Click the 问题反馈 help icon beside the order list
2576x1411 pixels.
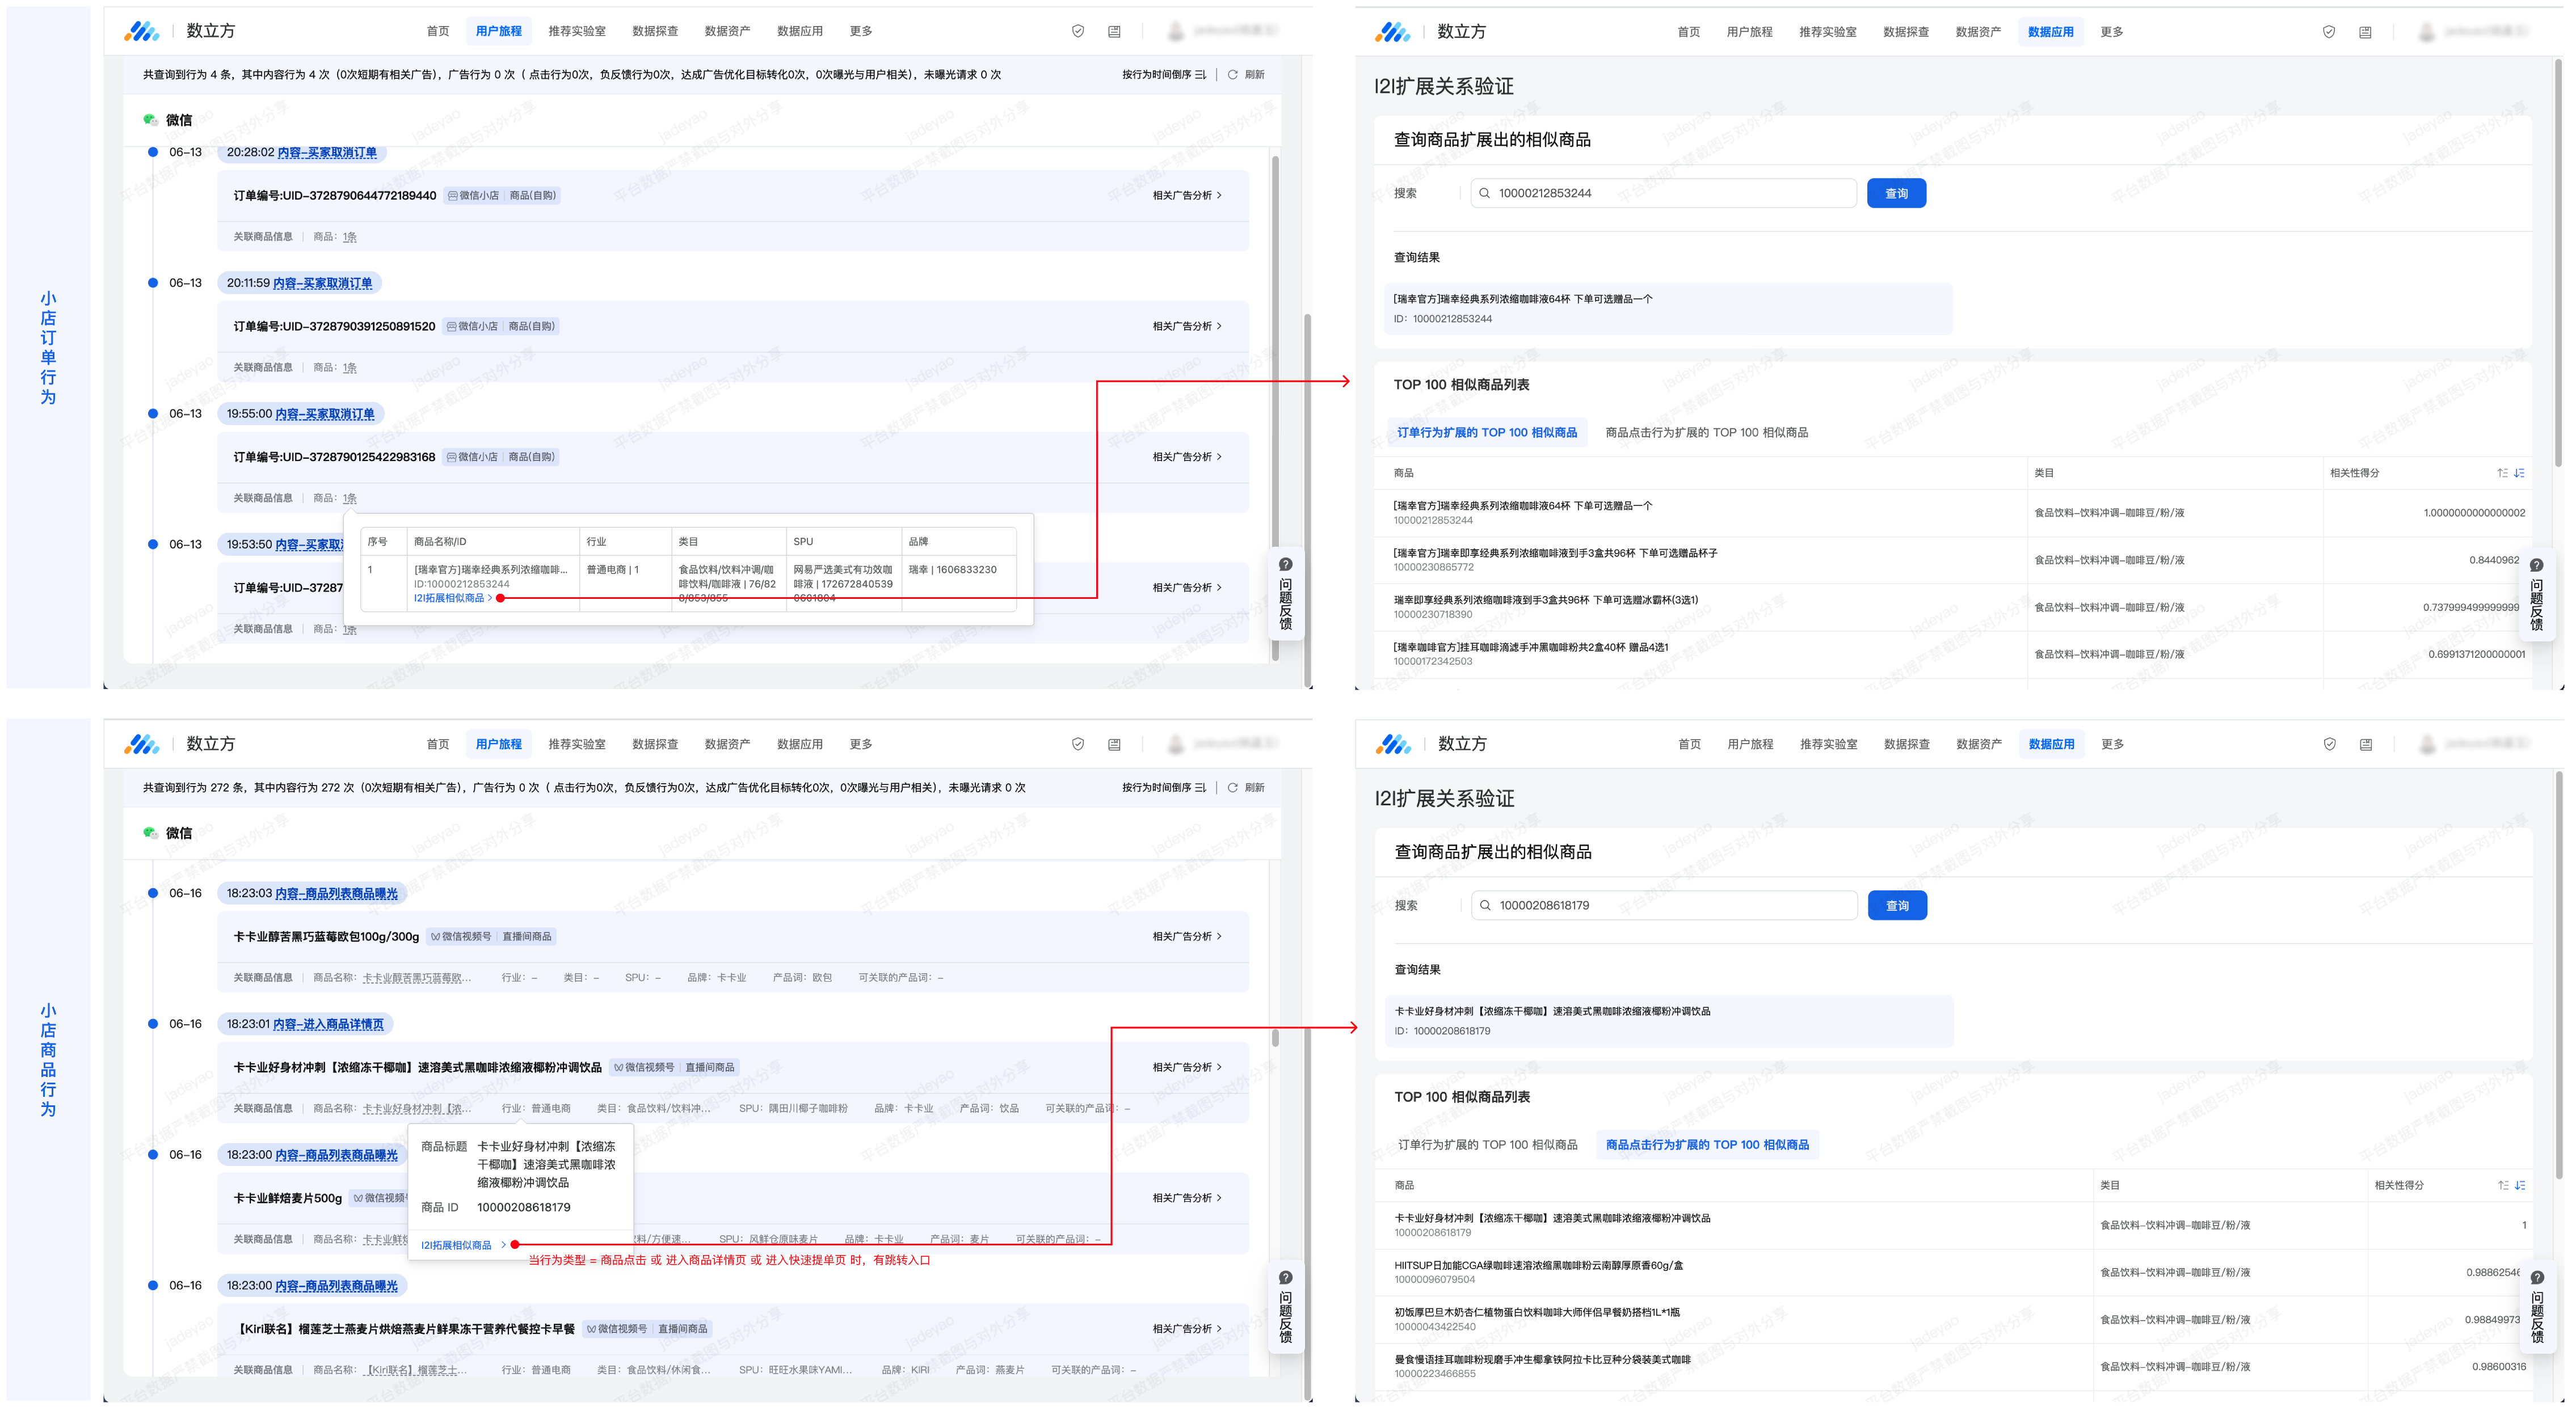point(1286,565)
